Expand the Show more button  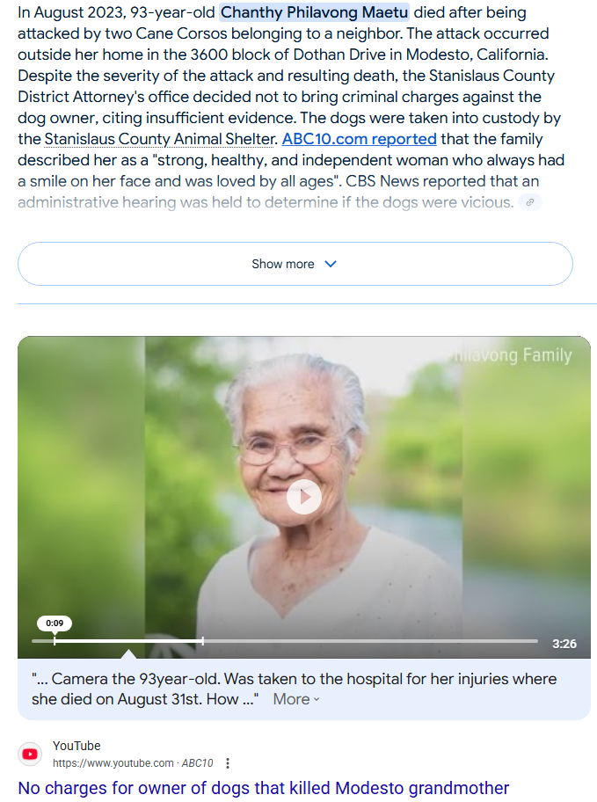(x=295, y=264)
